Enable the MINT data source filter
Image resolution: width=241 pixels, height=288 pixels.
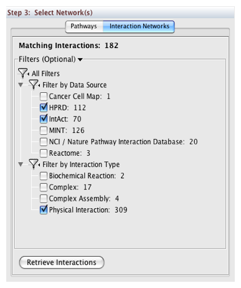point(44,130)
